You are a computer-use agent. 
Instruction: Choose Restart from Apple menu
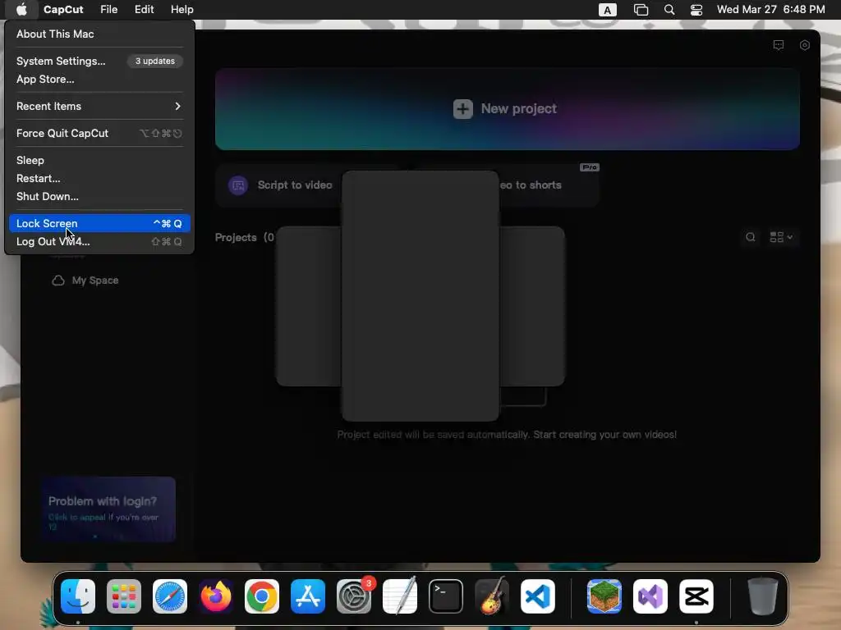pyautogui.click(x=99, y=178)
